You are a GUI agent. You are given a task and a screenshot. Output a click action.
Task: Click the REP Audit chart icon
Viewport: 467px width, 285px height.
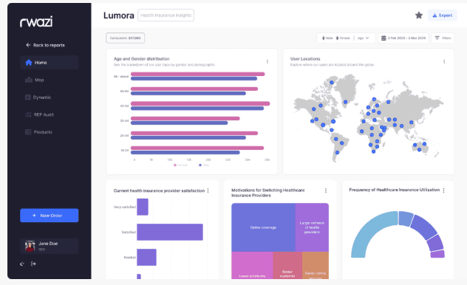pos(28,114)
